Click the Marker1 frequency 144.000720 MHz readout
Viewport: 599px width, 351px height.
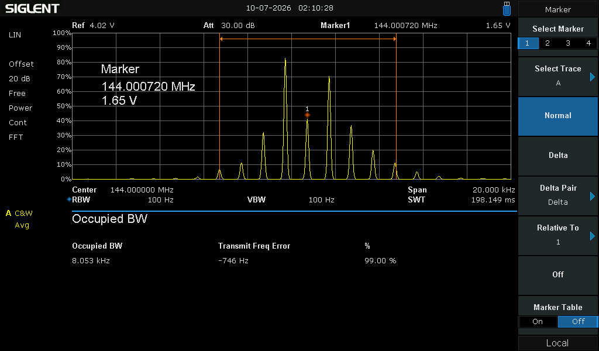coord(406,26)
